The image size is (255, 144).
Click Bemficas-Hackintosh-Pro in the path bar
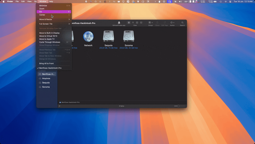click(x=69, y=102)
